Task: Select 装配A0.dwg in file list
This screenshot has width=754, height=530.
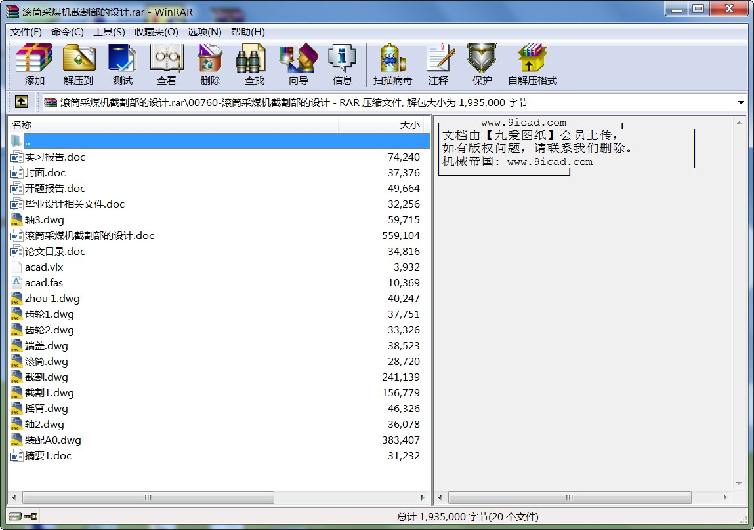Action: [x=53, y=440]
